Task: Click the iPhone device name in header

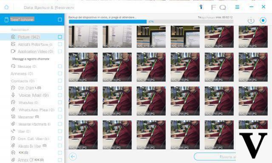Action: [22, 20]
